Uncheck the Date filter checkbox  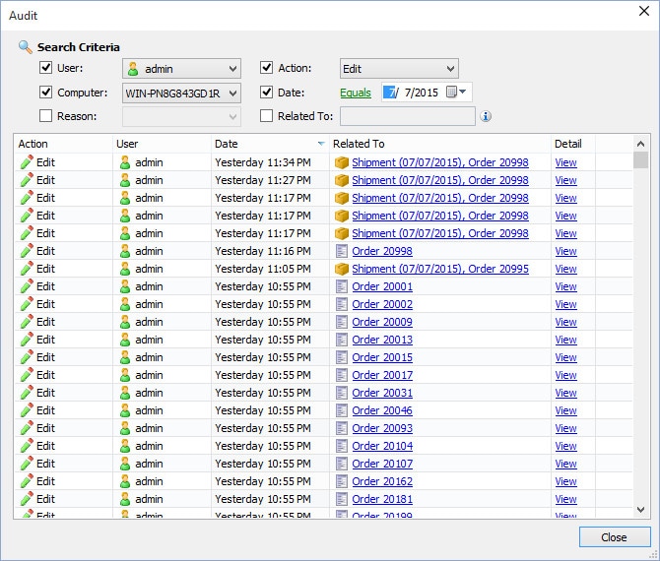pyautogui.click(x=266, y=93)
